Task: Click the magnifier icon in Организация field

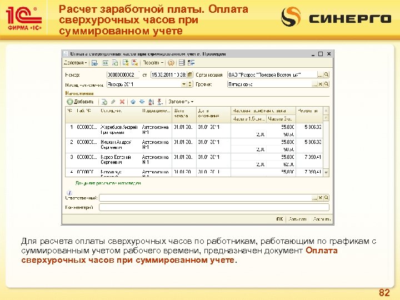Action: click(x=326, y=75)
